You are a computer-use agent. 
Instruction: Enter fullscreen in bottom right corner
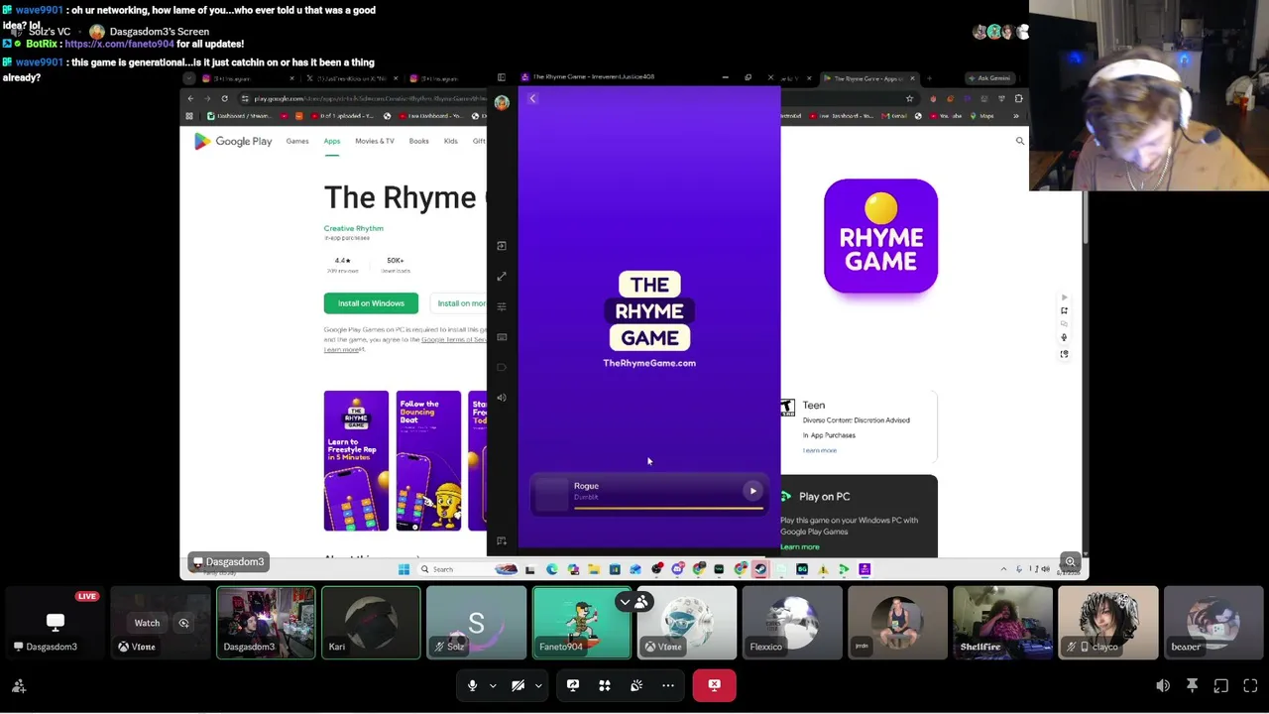pos(1250,685)
